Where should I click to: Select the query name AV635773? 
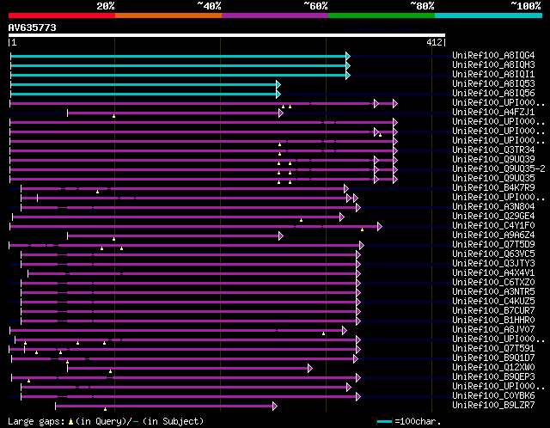tap(33, 28)
